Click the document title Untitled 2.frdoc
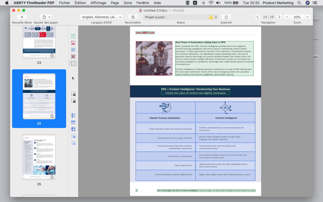323x202 pixels. point(155,10)
